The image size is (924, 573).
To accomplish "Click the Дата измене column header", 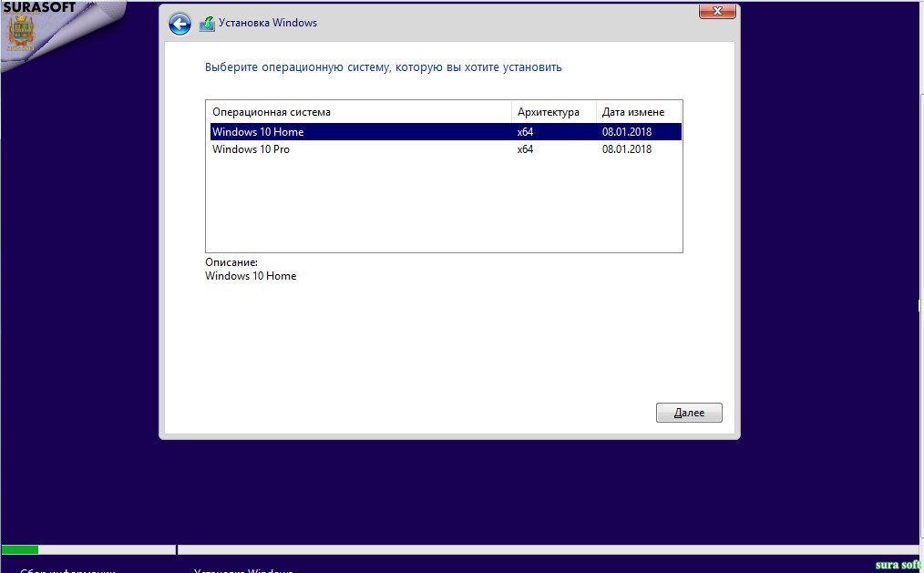I will (639, 112).
